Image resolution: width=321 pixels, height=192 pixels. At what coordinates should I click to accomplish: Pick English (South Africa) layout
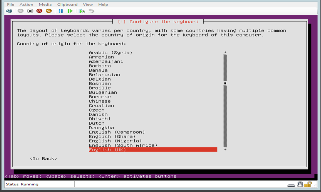(x=153, y=145)
